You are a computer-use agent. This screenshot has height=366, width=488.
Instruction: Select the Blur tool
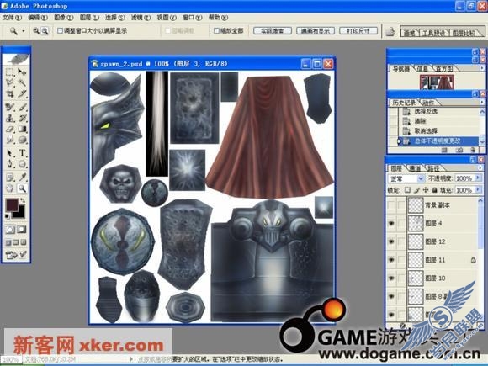(x=10, y=140)
